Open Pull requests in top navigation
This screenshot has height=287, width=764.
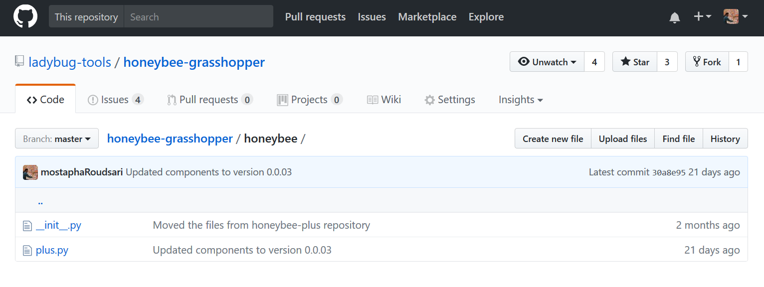315,17
